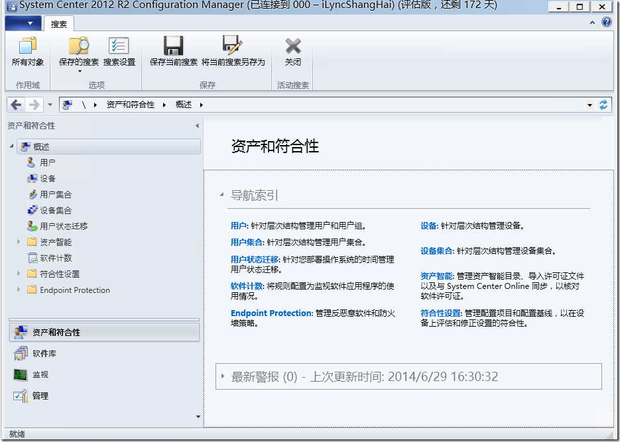620x442 pixels.
Task: Open workspace options arrow at pane bottom
Action: pos(198,416)
